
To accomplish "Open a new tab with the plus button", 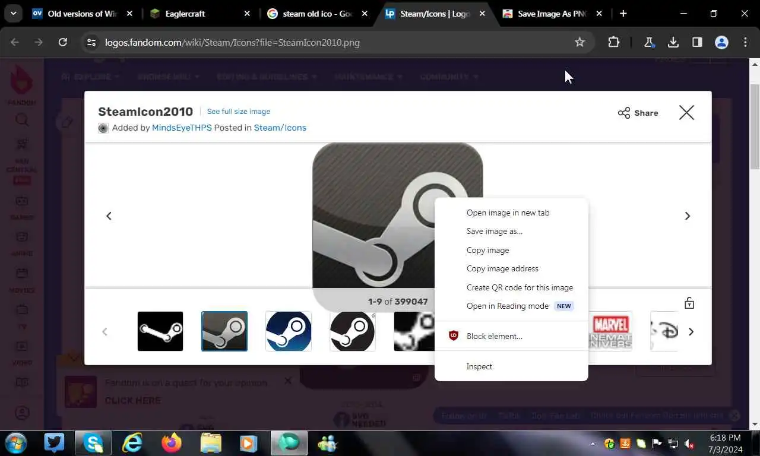I will [x=623, y=13].
